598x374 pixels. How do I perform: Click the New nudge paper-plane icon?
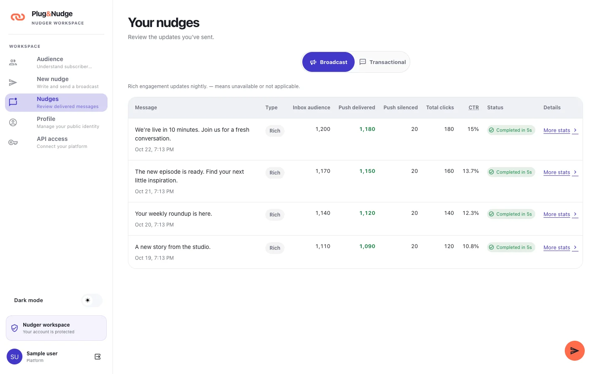pos(13,82)
